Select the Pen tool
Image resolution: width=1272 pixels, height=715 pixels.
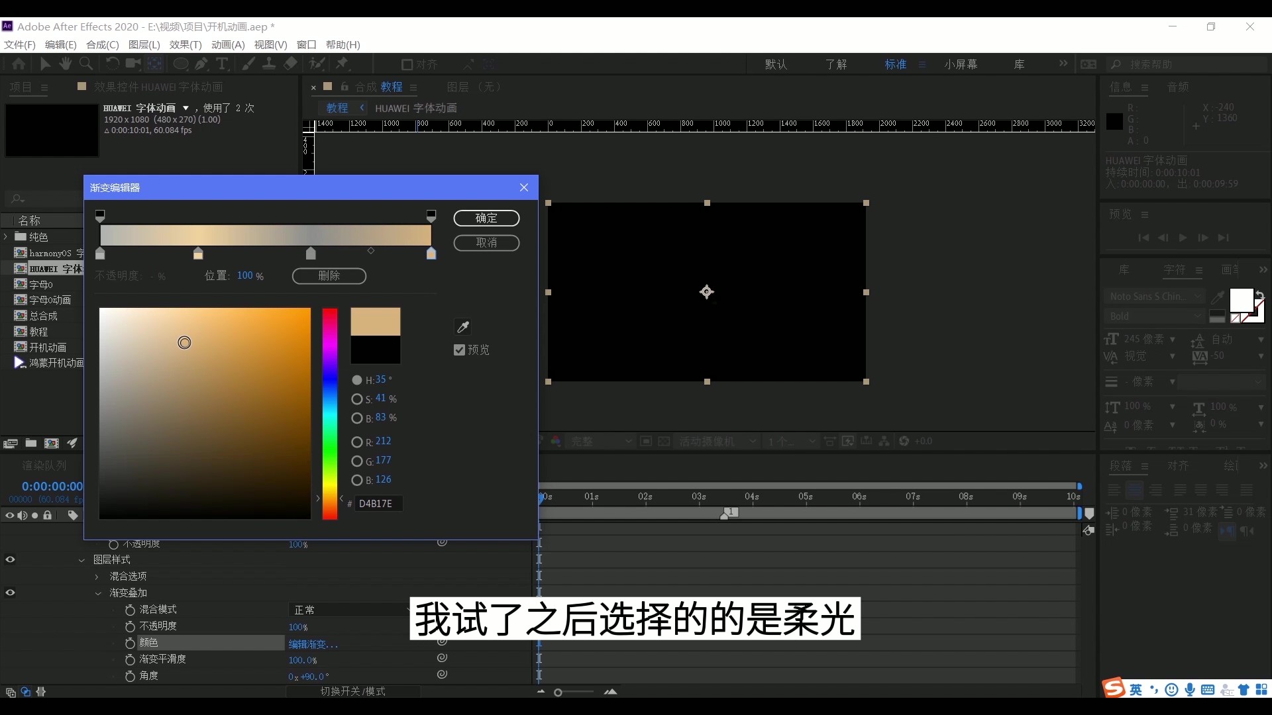[x=201, y=64]
